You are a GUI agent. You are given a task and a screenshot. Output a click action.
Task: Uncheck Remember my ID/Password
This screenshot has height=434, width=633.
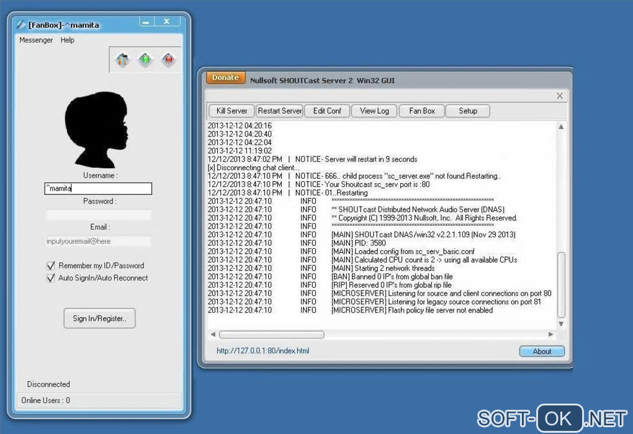coord(51,266)
